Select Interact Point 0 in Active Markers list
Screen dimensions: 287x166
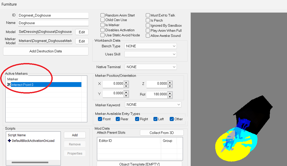(x=44, y=84)
